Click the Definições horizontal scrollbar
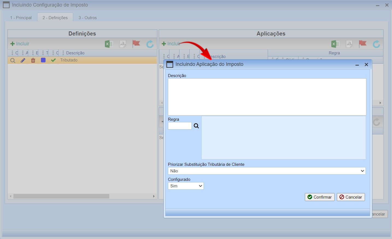Screen dimensions: 392x239 pos(61,196)
